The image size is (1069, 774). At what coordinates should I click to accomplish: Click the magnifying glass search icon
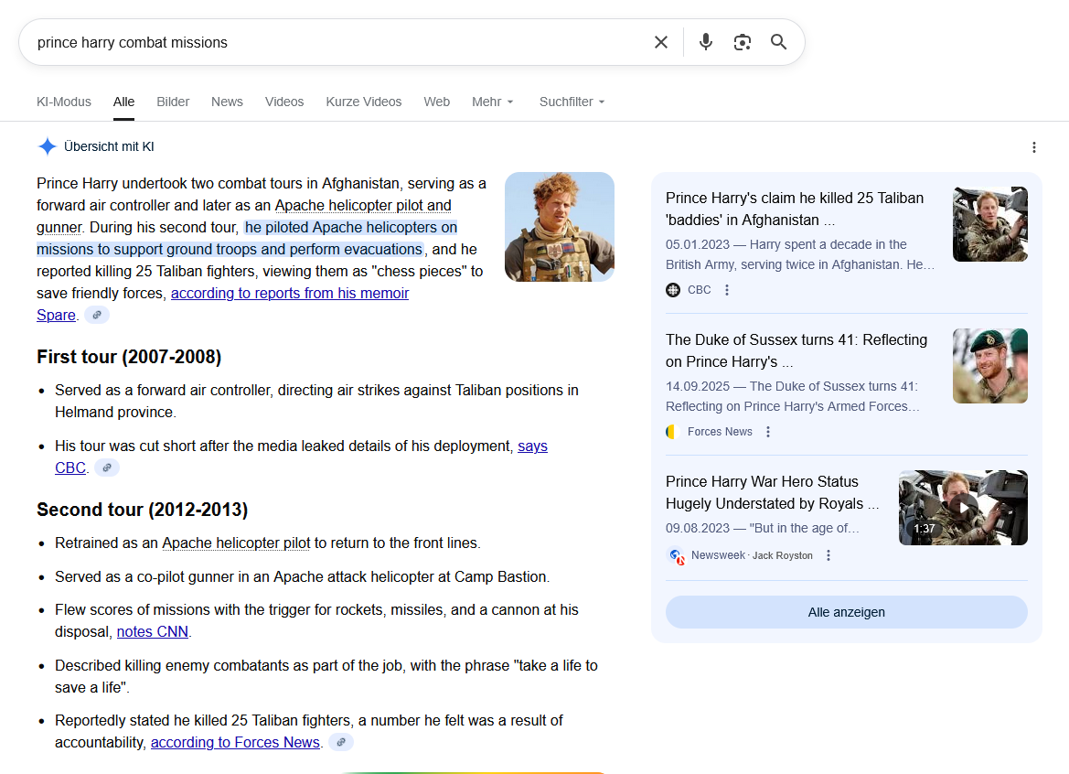pos(778,42)
